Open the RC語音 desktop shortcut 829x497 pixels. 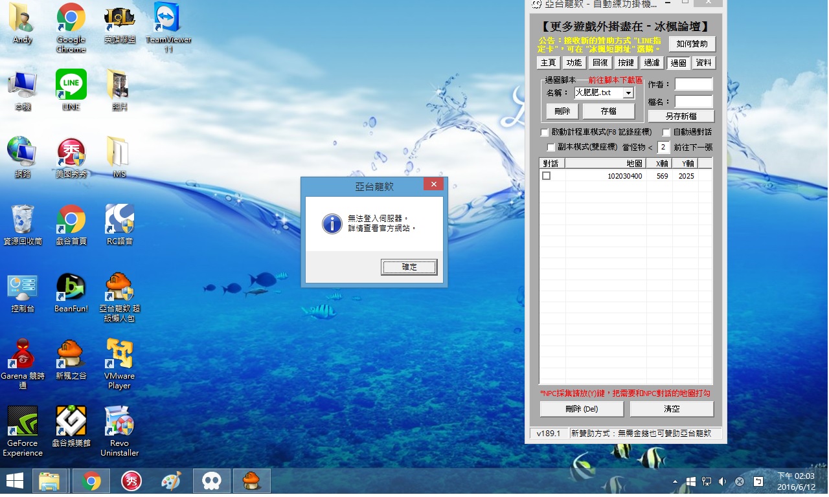[x=120, y=225]
